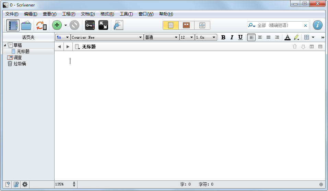Viewport: 328px width, 191px height.
Task: Toggle italic formatting
Action: click(x=232, y=37)
